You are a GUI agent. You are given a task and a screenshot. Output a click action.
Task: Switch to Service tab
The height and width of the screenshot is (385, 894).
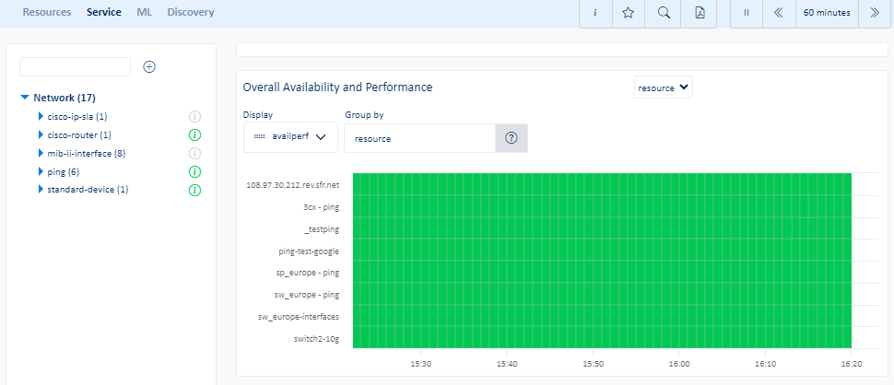click(104, 12)
